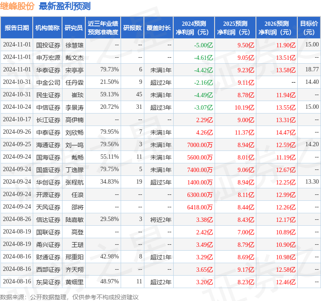Click analyst name 徐慧雄
Viewport: 321px width, 301px height.
[75, 45]
